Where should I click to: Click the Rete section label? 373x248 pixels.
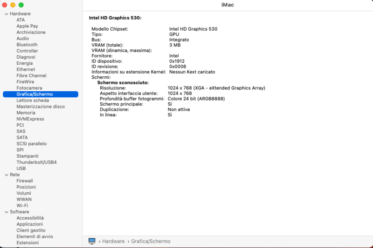tap(15, 174)
